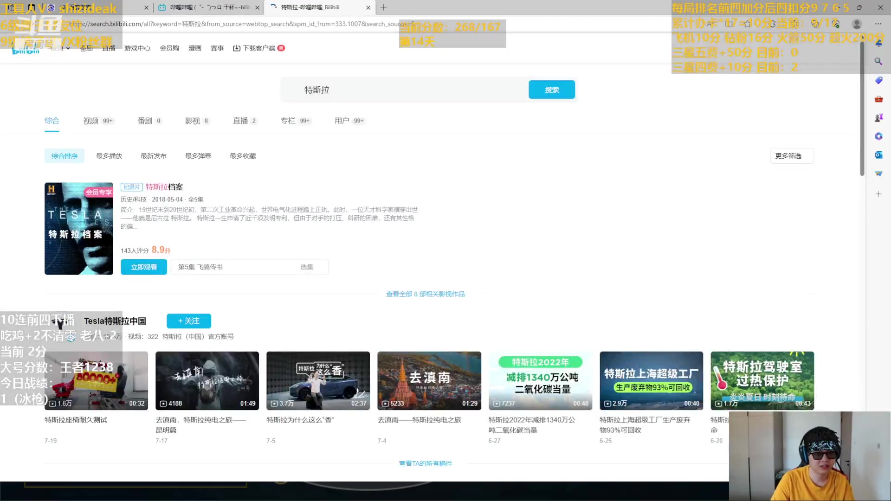The height and width of the screenshot is (501, 891).
Task: Open the red Tools briefcase sidebar icon
Action: [x=878, y=99]
